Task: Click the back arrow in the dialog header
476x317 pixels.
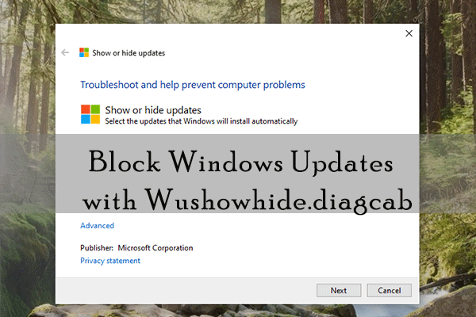Action: click(65, 53)
